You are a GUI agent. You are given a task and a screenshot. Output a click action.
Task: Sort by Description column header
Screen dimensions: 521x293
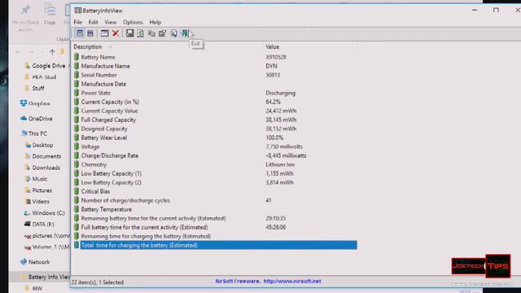click(x=167, y=47)
